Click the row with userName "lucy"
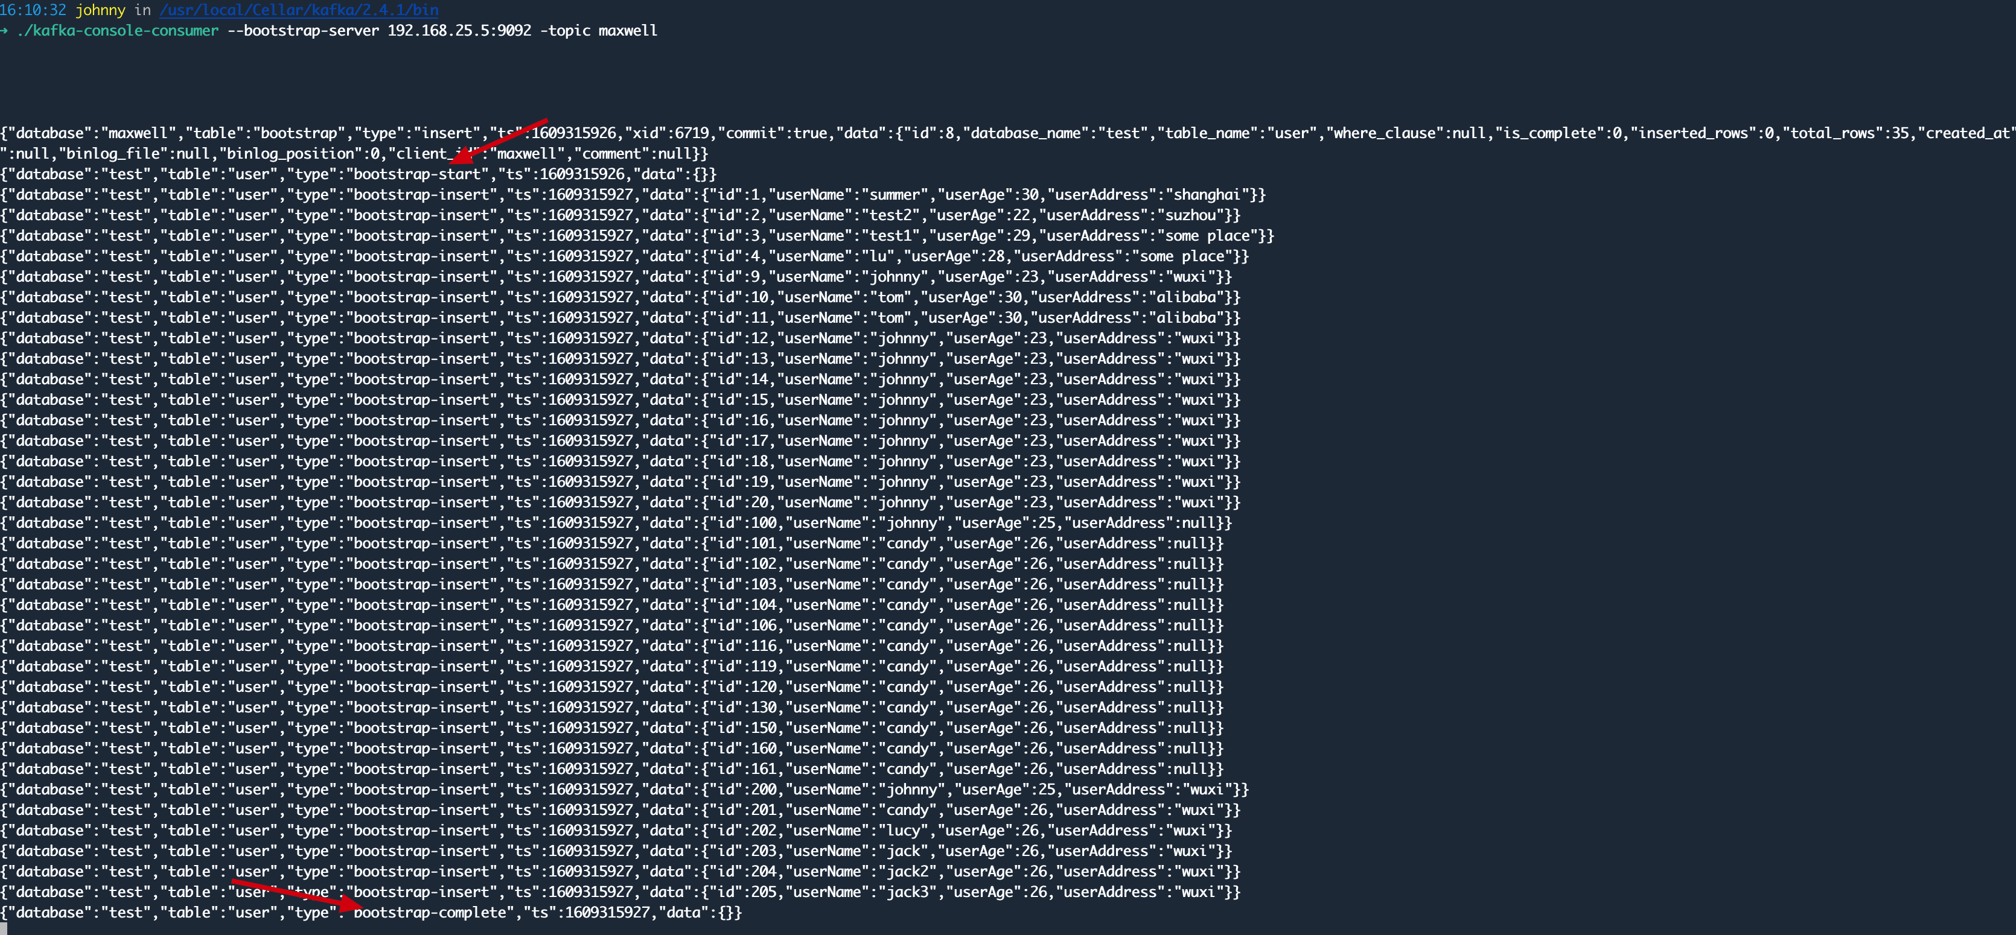 click(x=616, y=830)
